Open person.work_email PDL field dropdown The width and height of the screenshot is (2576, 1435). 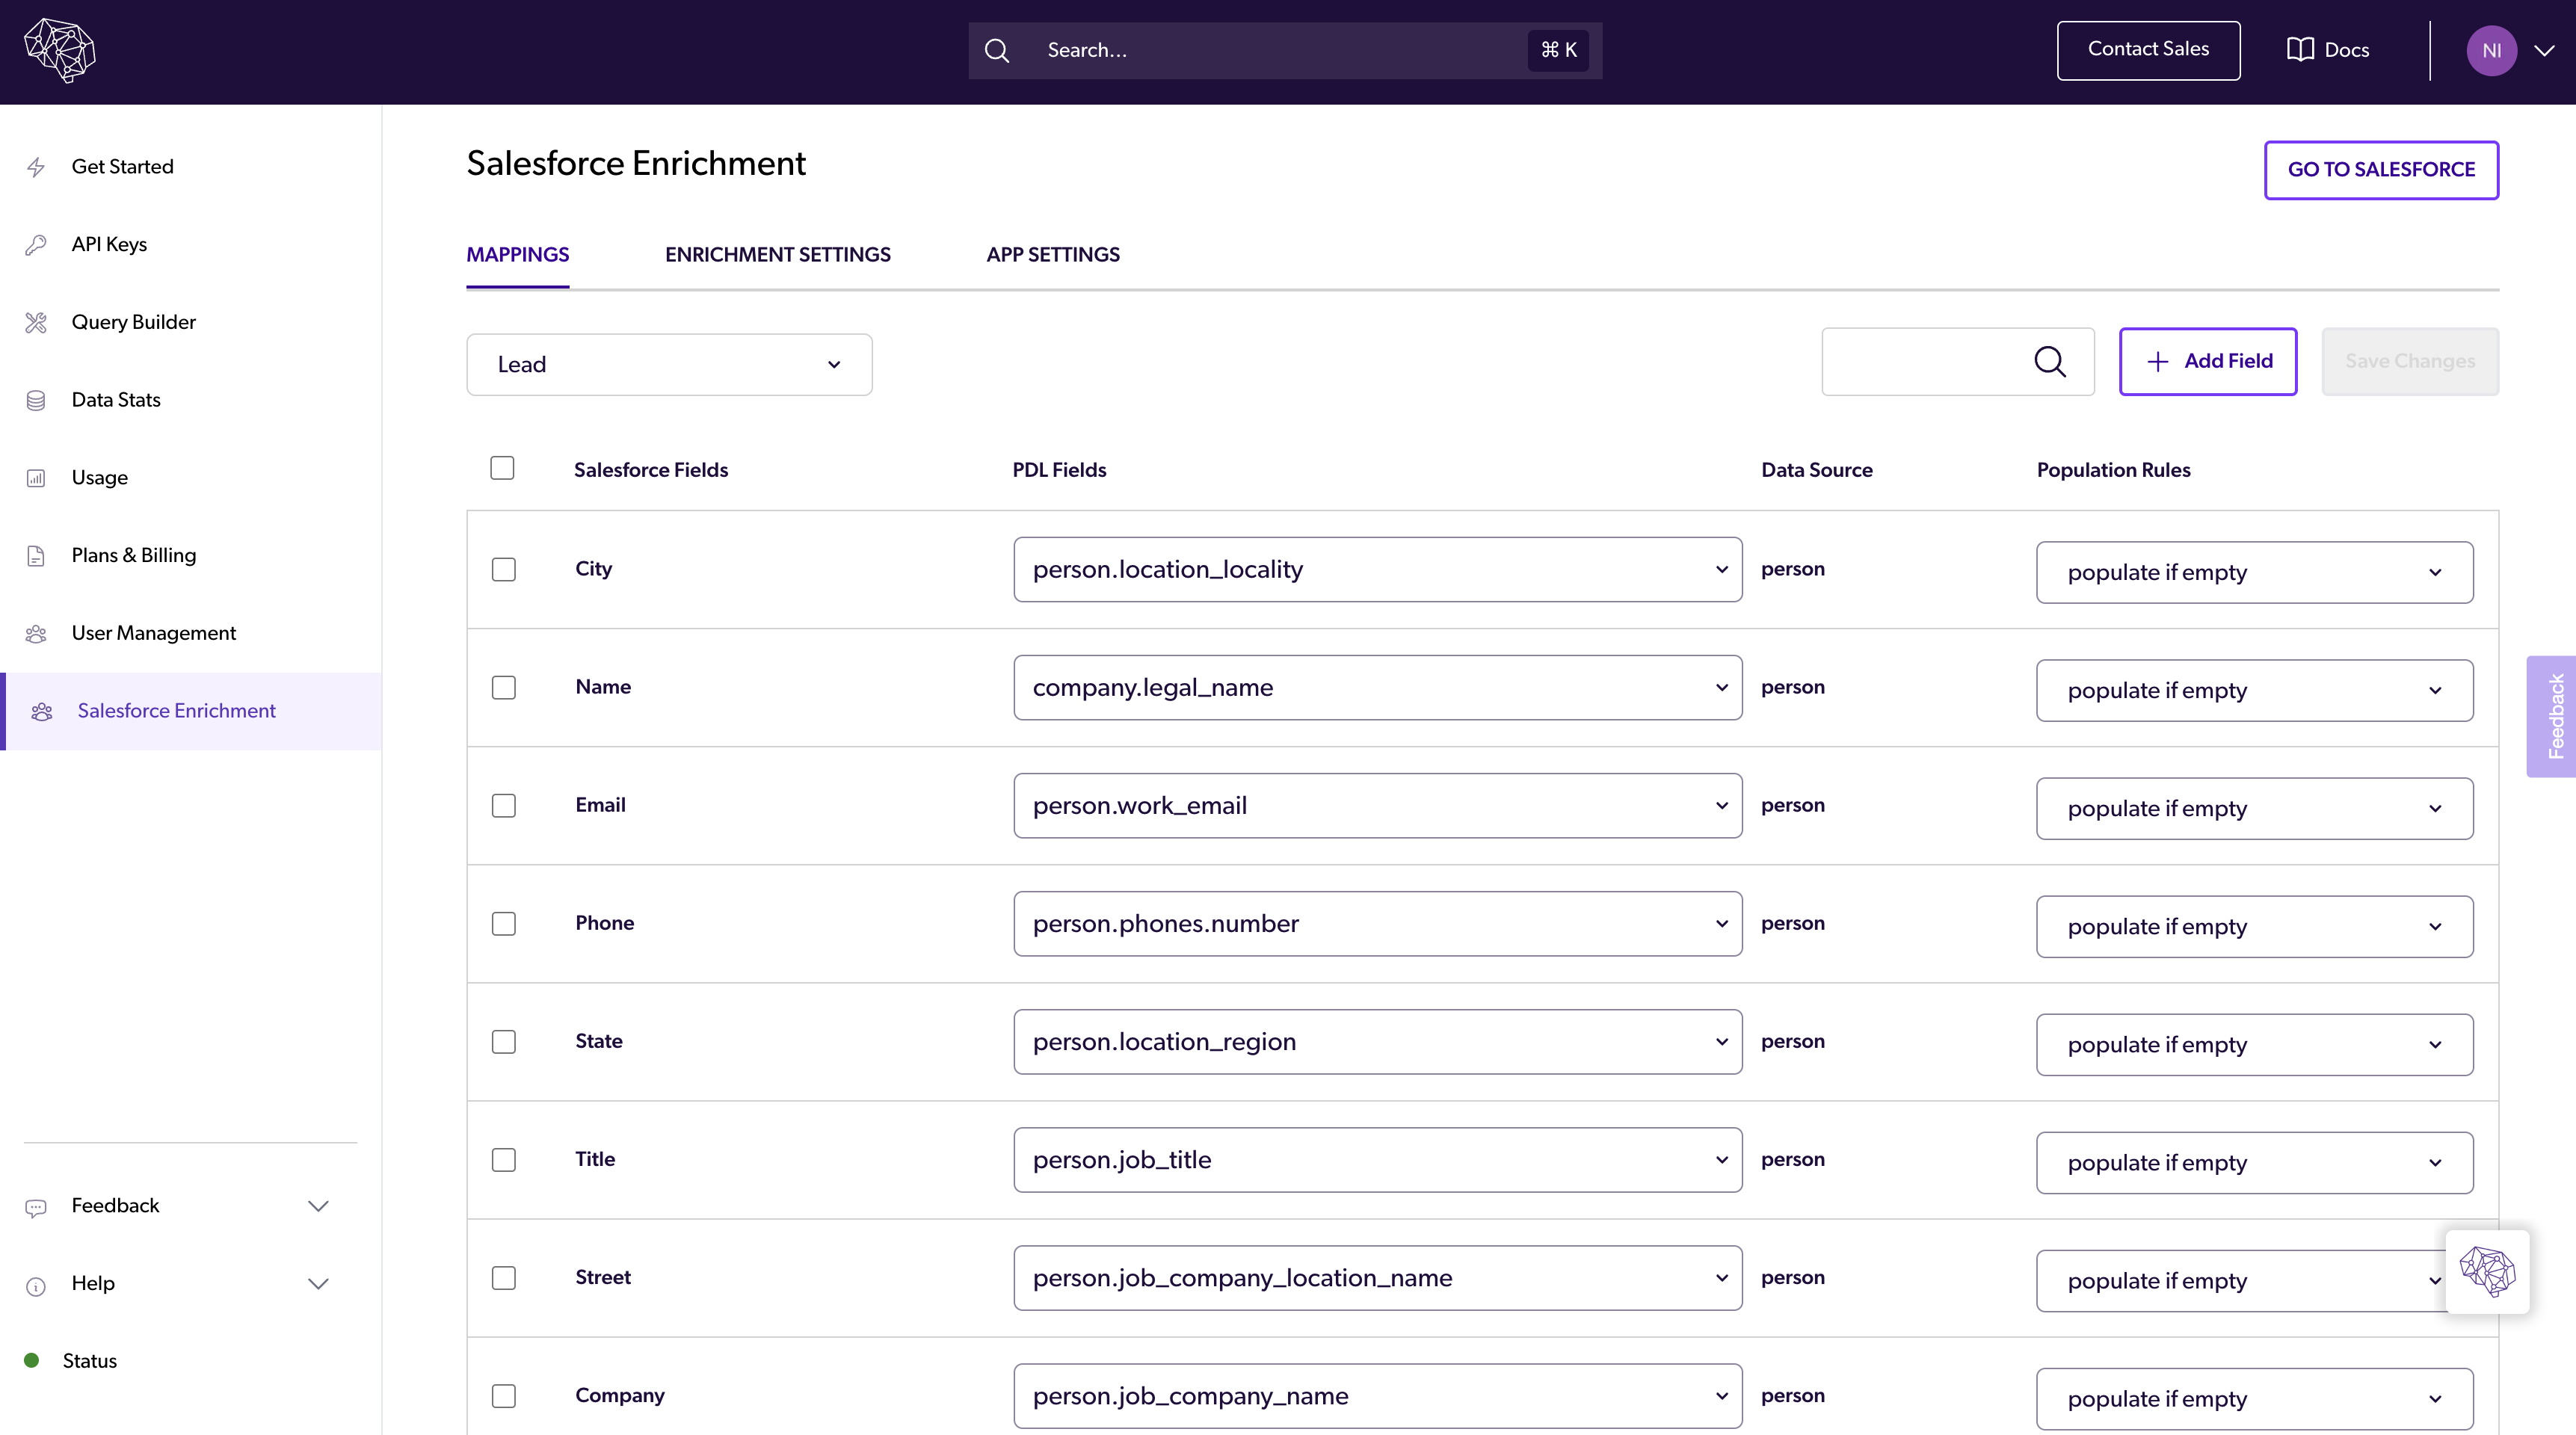click(x=1377, y=805)
